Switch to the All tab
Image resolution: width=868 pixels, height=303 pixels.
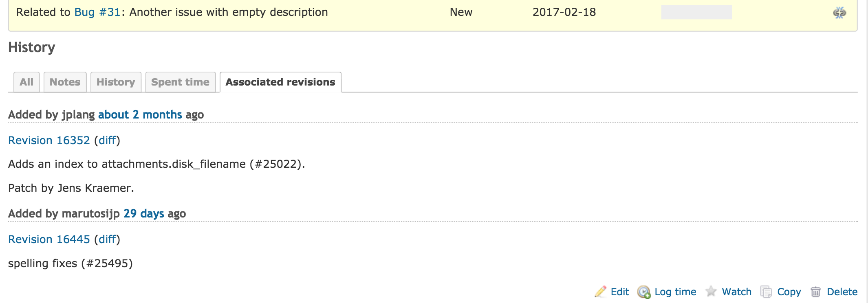pos(26,82)
